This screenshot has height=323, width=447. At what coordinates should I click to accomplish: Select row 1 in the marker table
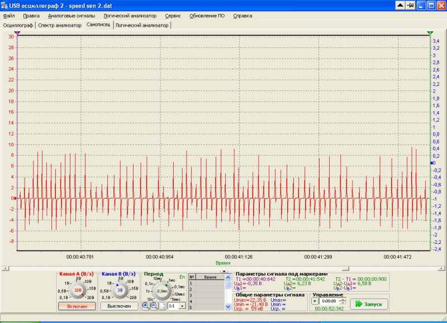(x=207, y=283)
